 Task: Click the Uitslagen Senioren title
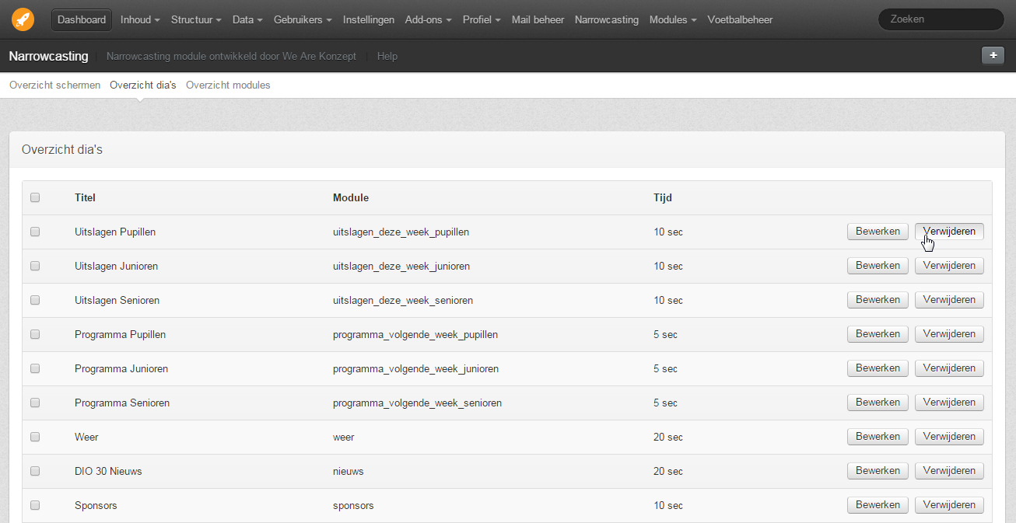click(x=117, y=301)
